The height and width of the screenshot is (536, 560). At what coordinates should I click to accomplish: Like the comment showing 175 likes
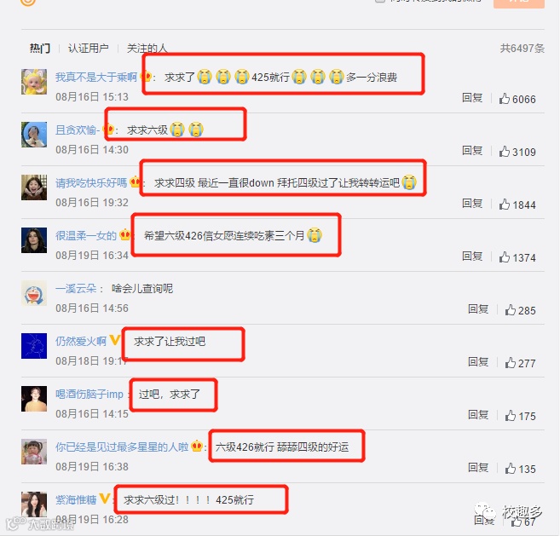click(510, 416)
